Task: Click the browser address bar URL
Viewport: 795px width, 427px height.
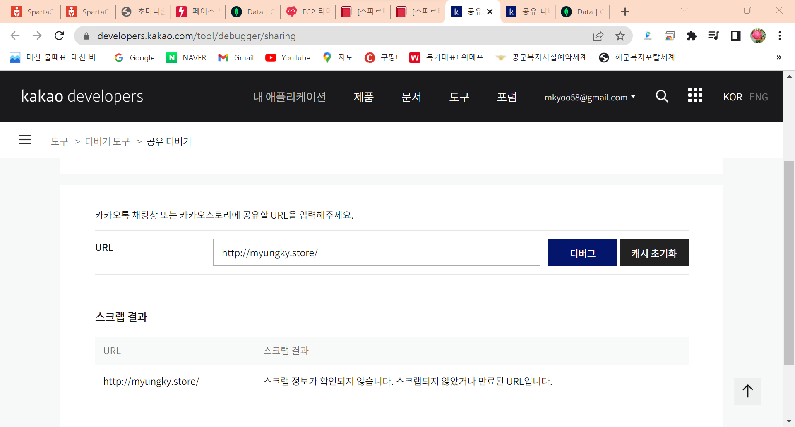Action: point(197,36)
